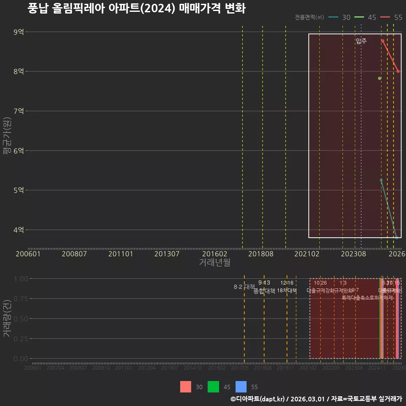Click the 6억 y-axis label
Viewport: 406px width, 406px height.
click(x=19, y=151)
